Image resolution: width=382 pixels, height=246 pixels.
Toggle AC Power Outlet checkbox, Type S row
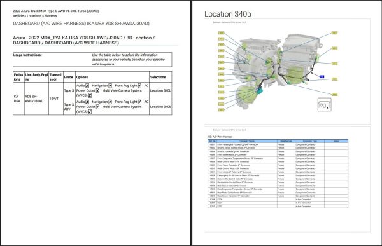click(97, 90)
